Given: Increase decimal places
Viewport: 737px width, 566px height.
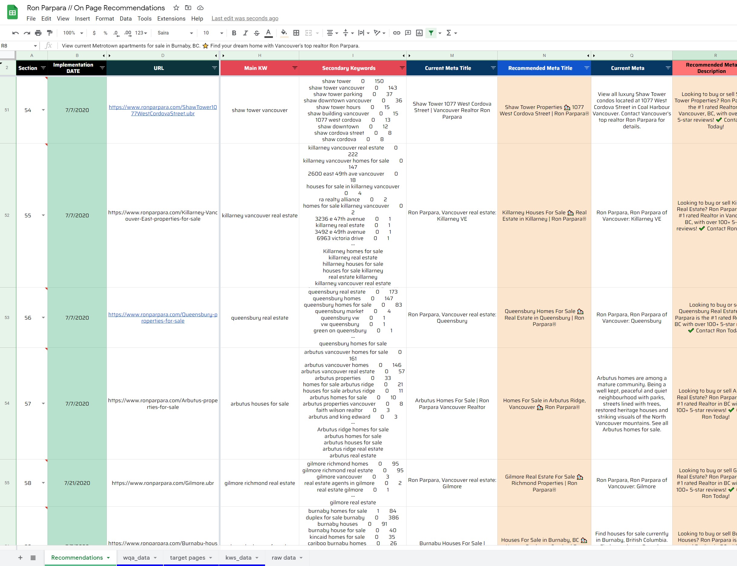Looking at the screenshot, I should click(x=128, y=33).
